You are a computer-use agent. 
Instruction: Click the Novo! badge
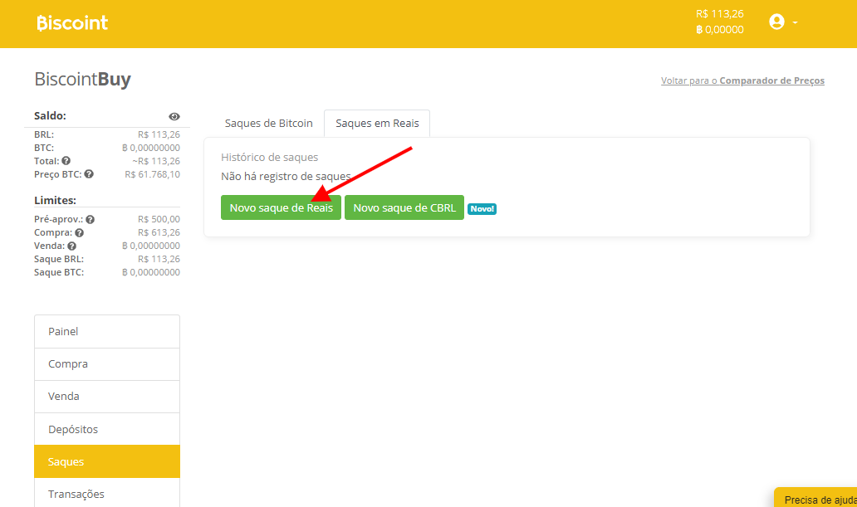click(x=482, y=209)
